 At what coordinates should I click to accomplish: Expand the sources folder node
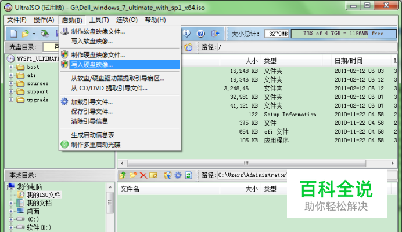(x=11, y=83)
